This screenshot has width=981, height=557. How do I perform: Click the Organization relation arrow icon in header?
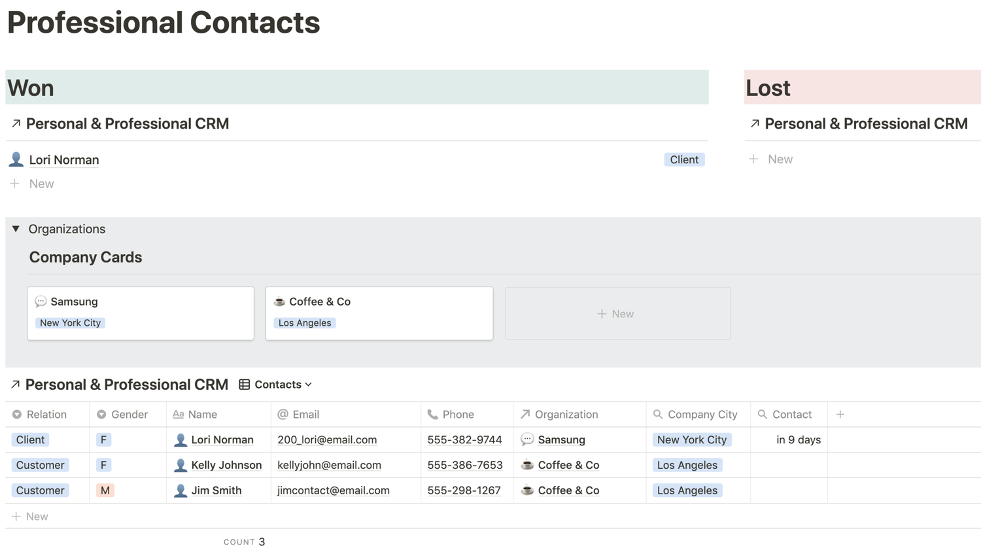(x=525, y=415)
